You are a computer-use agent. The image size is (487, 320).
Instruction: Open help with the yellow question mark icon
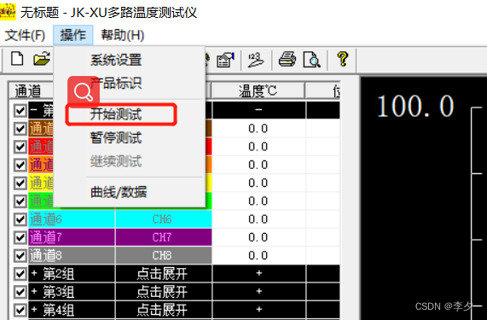pyautogui.click(x=343, y=59)
